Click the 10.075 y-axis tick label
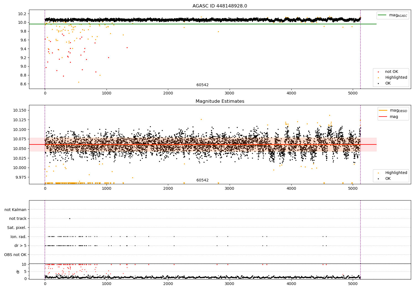This screenshot has height=290, width=415. tap(20, 139)
